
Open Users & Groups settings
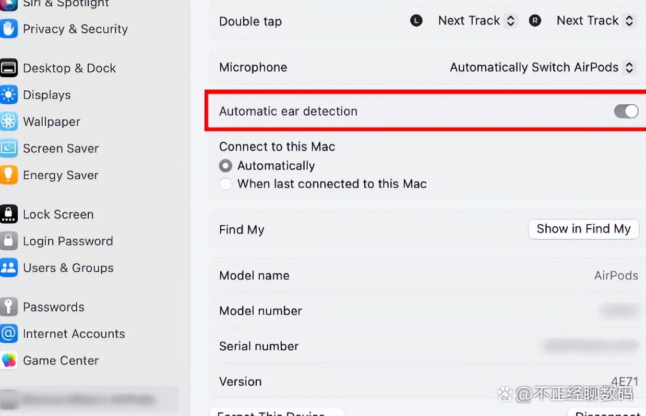coord(68,268)
